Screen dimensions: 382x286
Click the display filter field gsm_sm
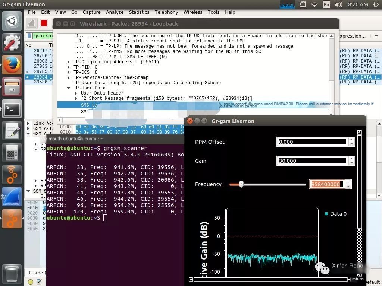click(x=43, y=36)
